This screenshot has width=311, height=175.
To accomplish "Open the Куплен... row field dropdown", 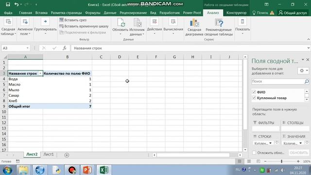I will pos(270,143).
